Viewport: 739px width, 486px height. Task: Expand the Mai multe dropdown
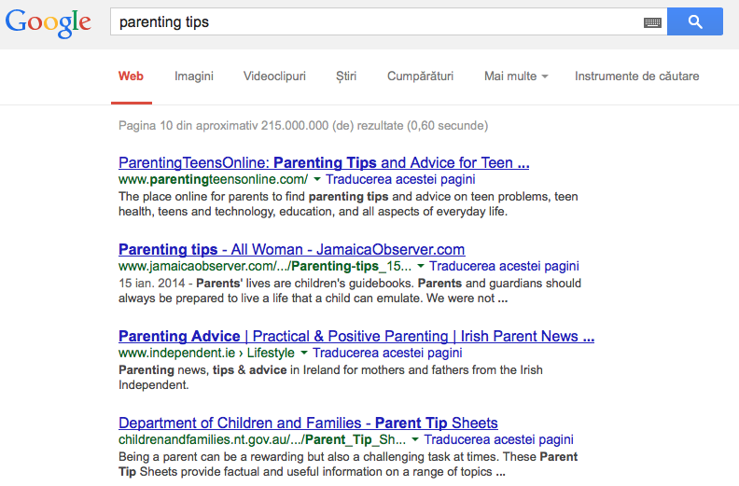[x=516, y=76]
